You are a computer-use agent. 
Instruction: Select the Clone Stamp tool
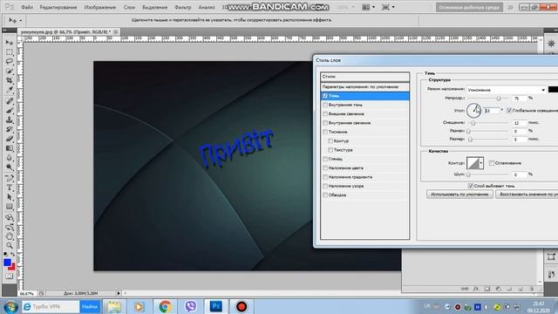point(10,120)
